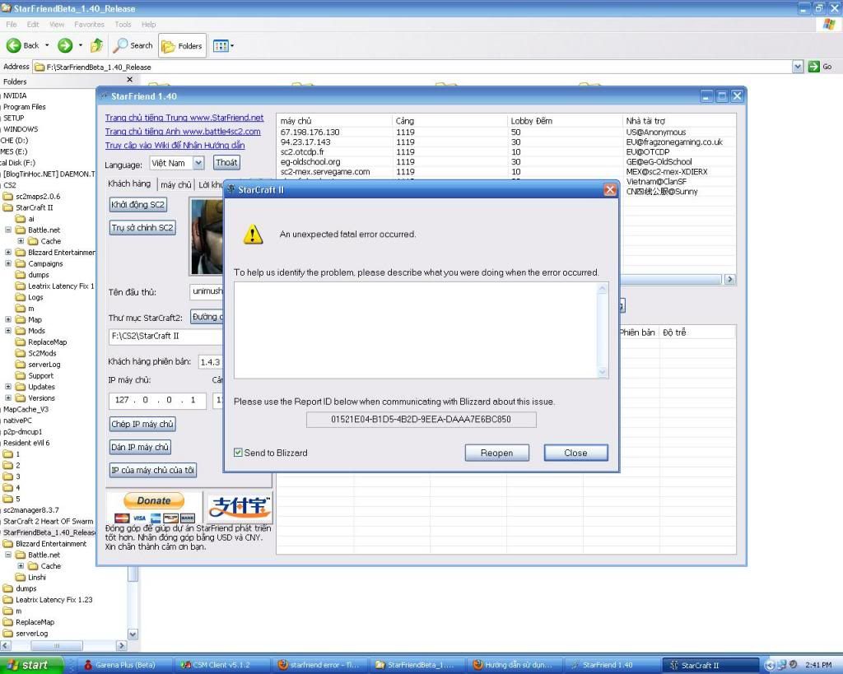Screen dimensions: 843x674
Task: Toggle the Send to Blizzard checkbox
Action: point(238,453)
